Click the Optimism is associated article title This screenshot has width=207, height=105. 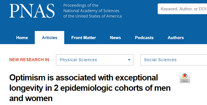[x=84, y=78]
